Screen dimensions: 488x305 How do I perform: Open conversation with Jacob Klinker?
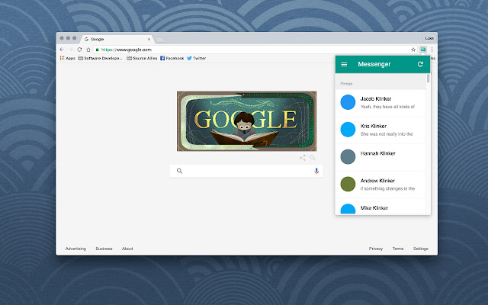[381, 103]
